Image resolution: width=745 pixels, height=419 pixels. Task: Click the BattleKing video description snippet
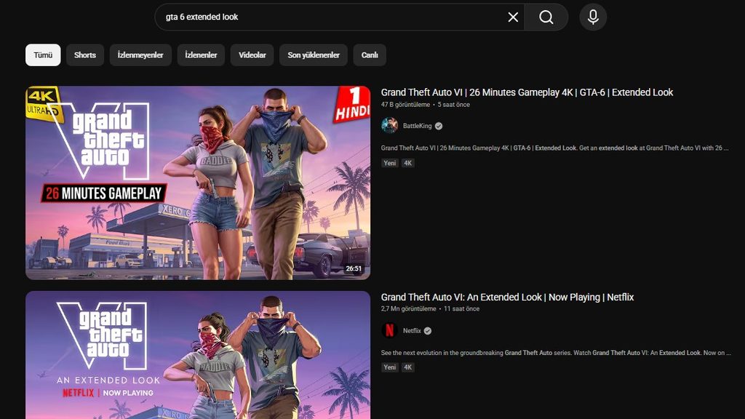click(x=555, y=148)
